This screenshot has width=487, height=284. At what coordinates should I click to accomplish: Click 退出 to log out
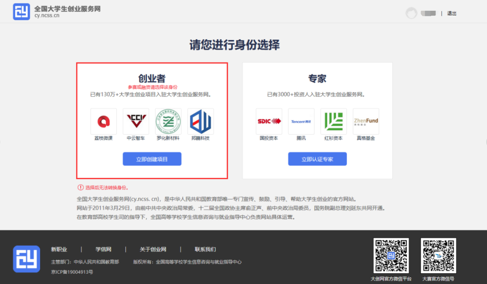pos(451,13)
